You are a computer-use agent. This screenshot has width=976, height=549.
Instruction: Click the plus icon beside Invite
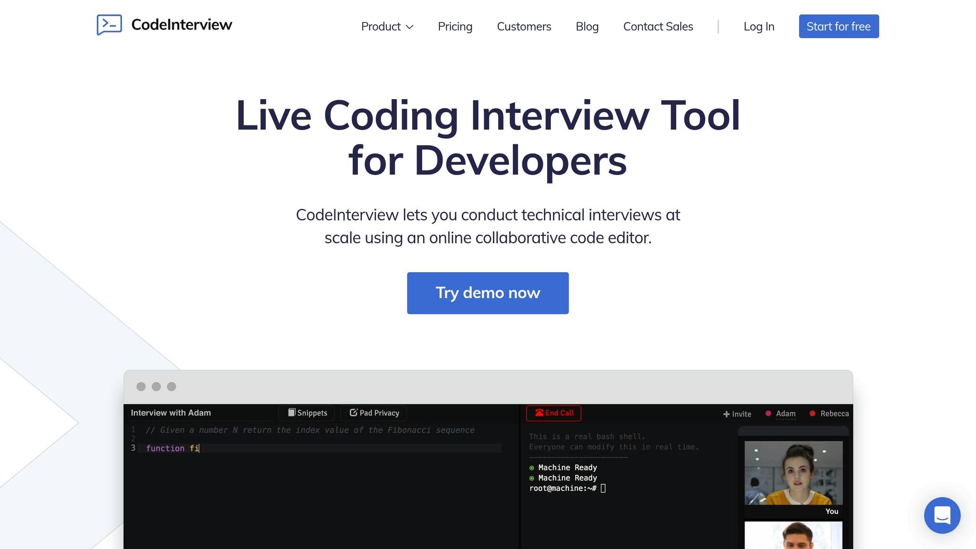coord(726,414)
